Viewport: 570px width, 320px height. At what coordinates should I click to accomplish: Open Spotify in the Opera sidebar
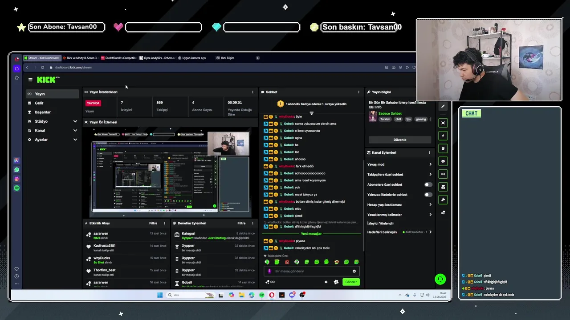coord(16,188)
